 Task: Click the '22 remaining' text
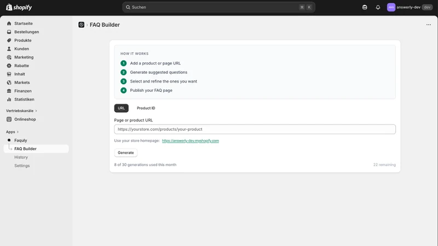click(x=384, y=165)
